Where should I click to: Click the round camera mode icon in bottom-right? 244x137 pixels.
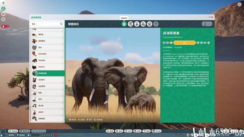point(188,135)
